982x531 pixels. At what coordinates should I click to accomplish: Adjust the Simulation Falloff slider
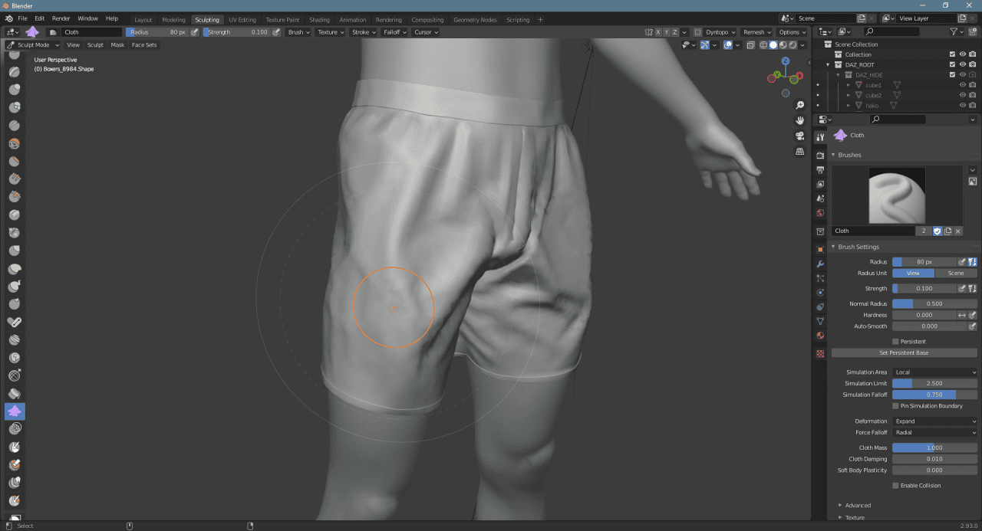(x=934, y=394)
